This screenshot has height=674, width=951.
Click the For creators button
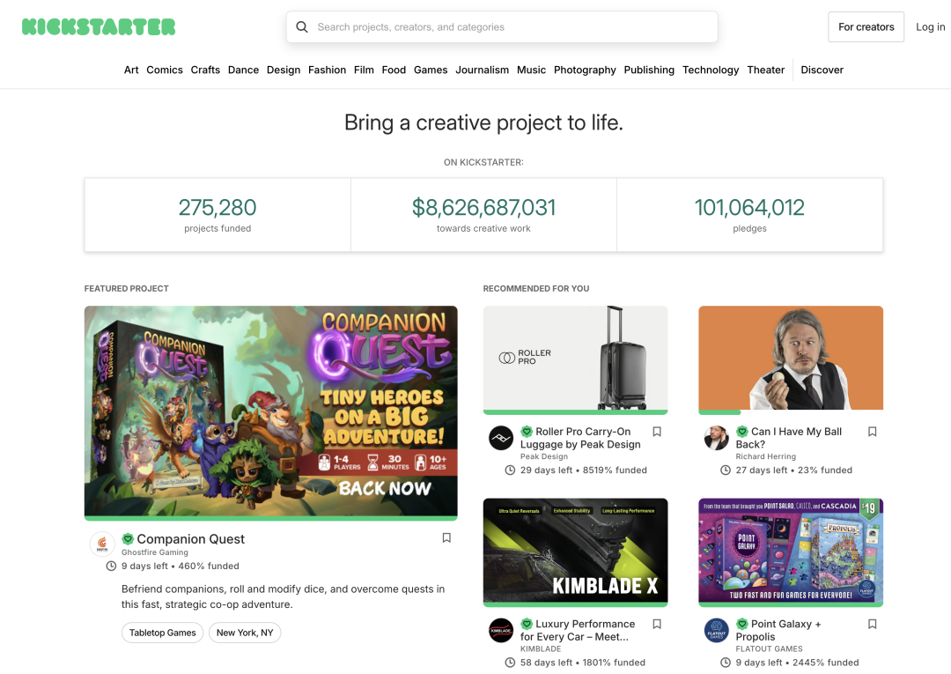866,27
